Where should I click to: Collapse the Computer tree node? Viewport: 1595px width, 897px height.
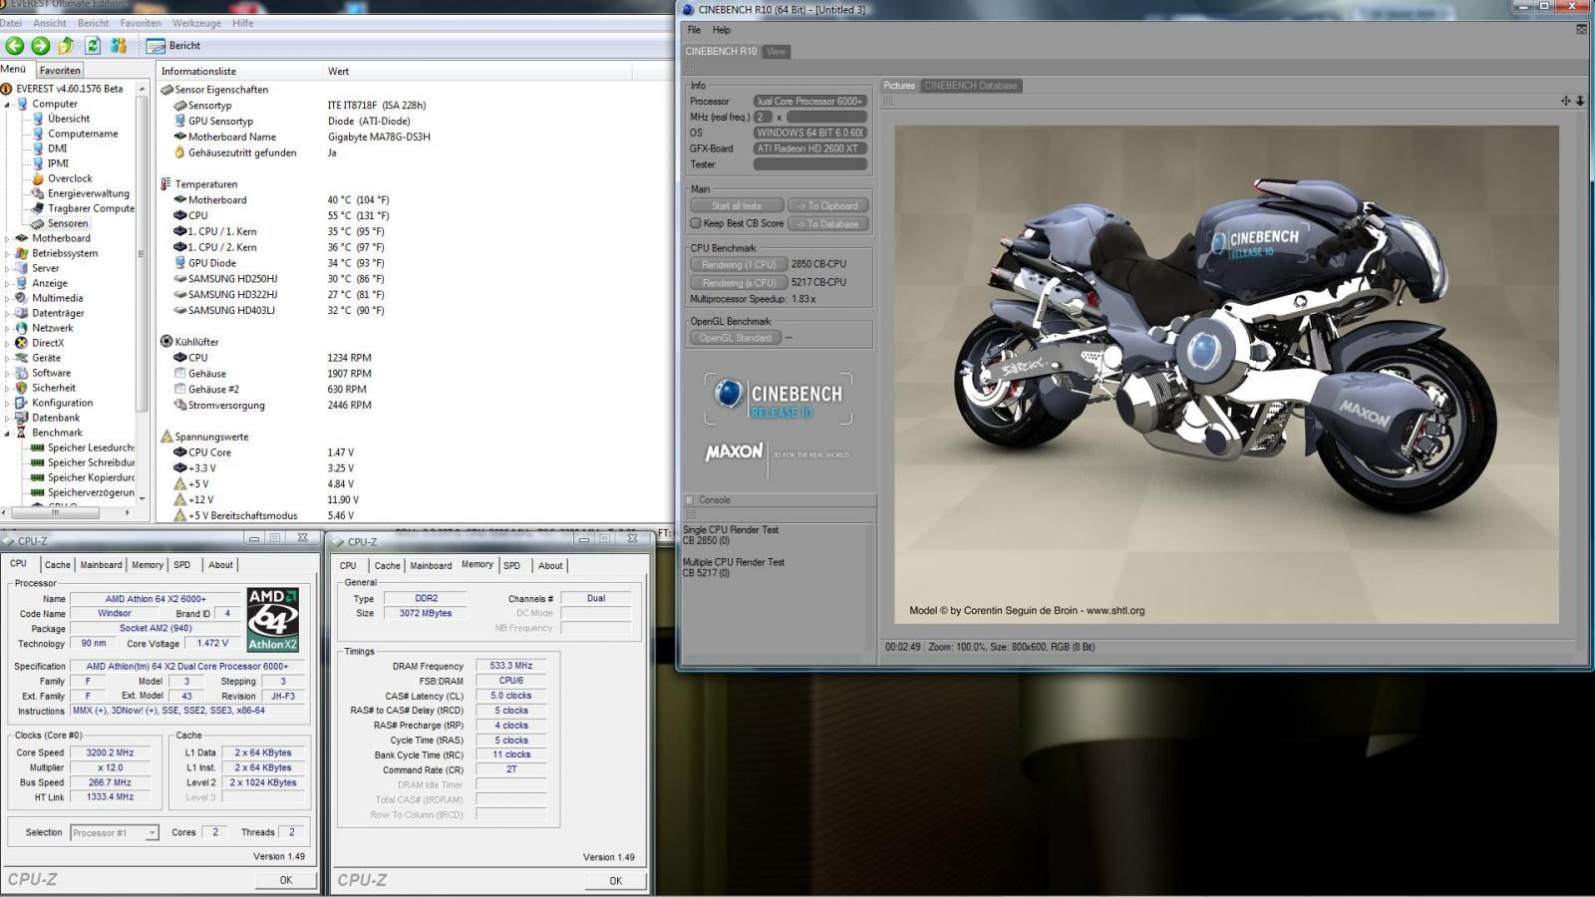[8, 104]
